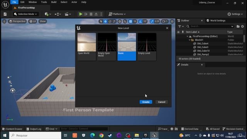Switch to the FirstPersonMap tab
This screenshot has width=247, height=139.
27,8
